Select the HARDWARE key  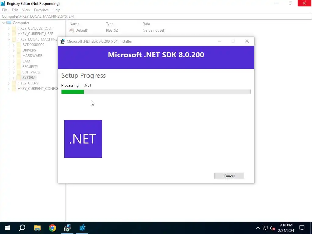point(32,55)
